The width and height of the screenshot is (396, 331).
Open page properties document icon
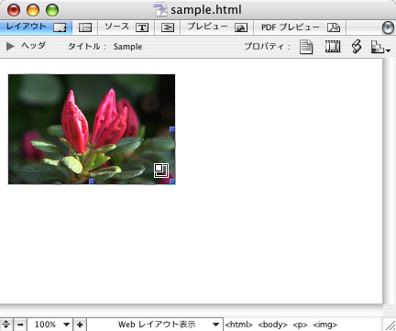click(x=306, y=47)
